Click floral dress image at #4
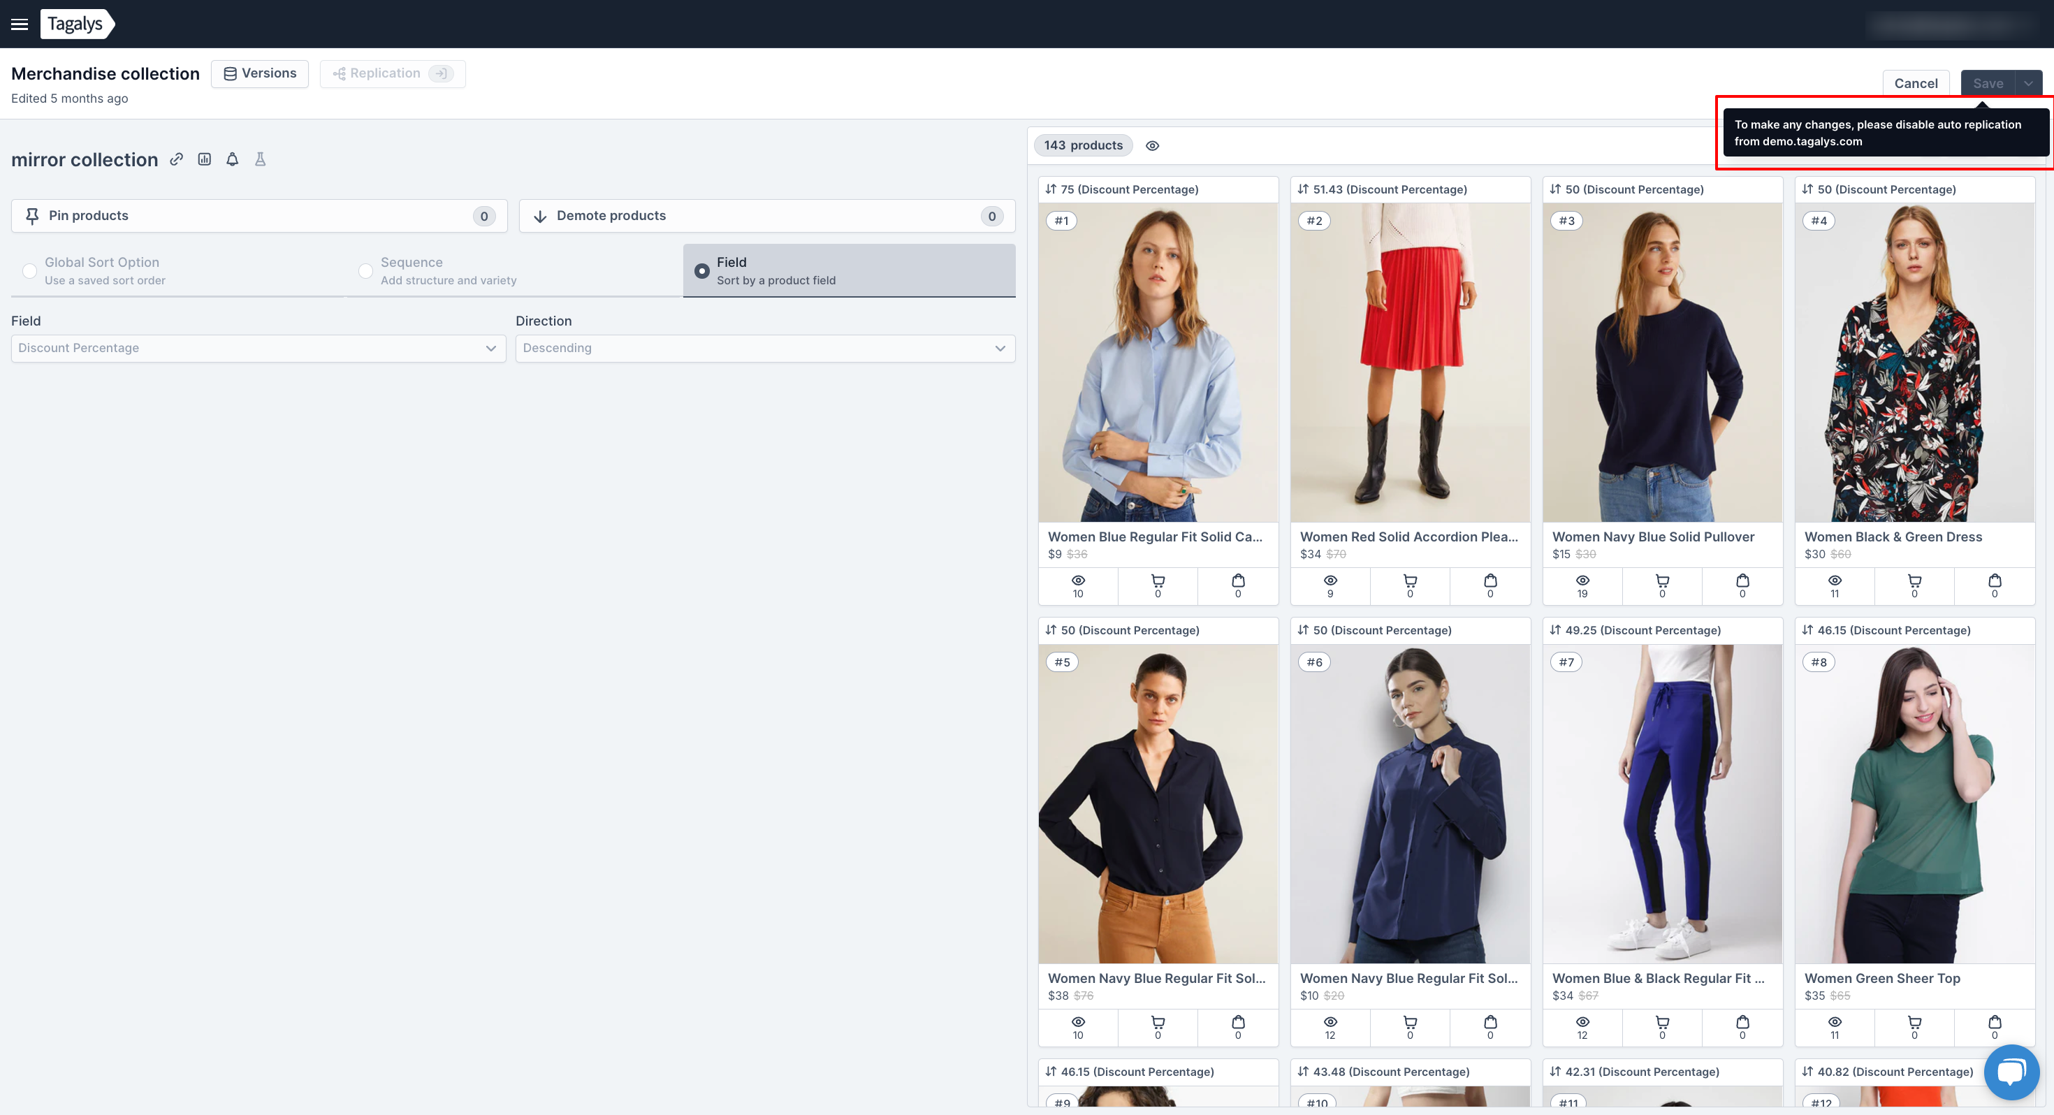The image size is (2054, 1115). pyautogui.click(x=1914, y=363)
